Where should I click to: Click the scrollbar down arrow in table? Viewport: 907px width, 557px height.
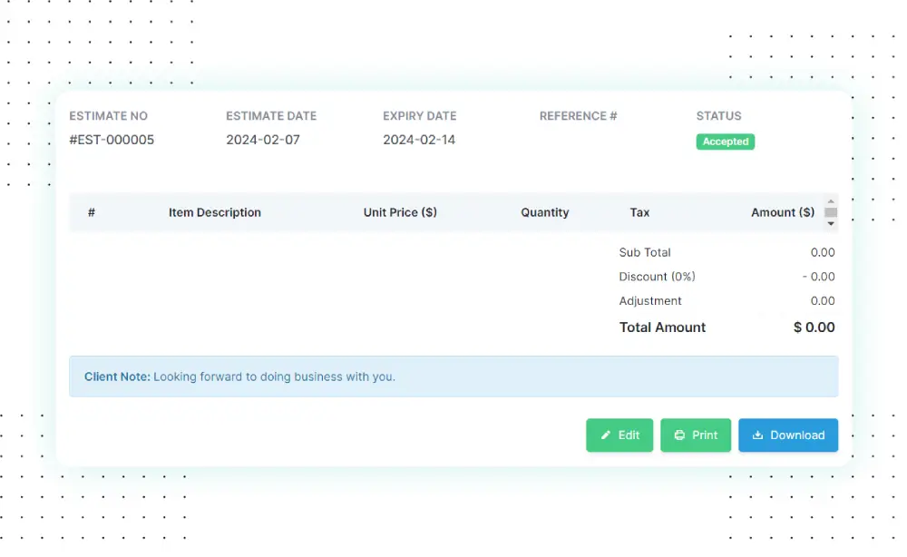831,223
